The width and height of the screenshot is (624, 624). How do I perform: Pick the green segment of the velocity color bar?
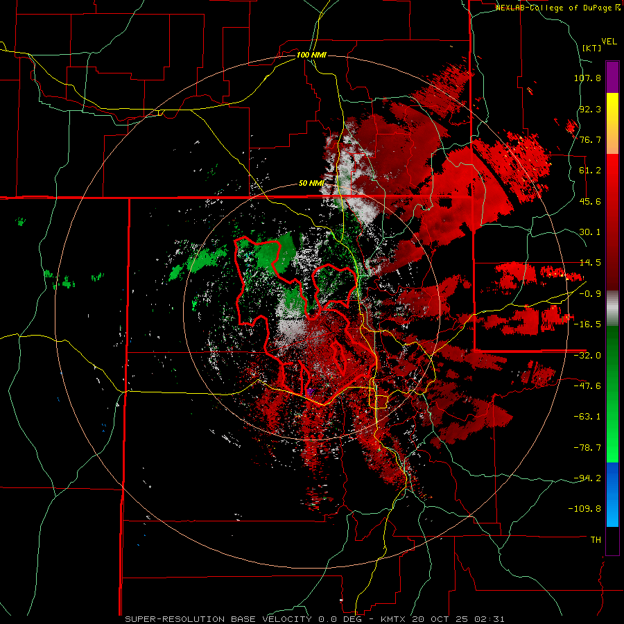tap(612, 394)
